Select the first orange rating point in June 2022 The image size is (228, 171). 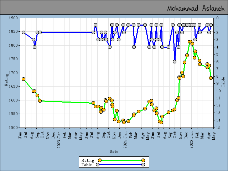tap(24, 79)
